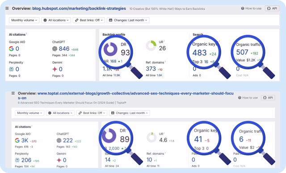
Task: Click the top How to use help icon
Action: point(243,8)
